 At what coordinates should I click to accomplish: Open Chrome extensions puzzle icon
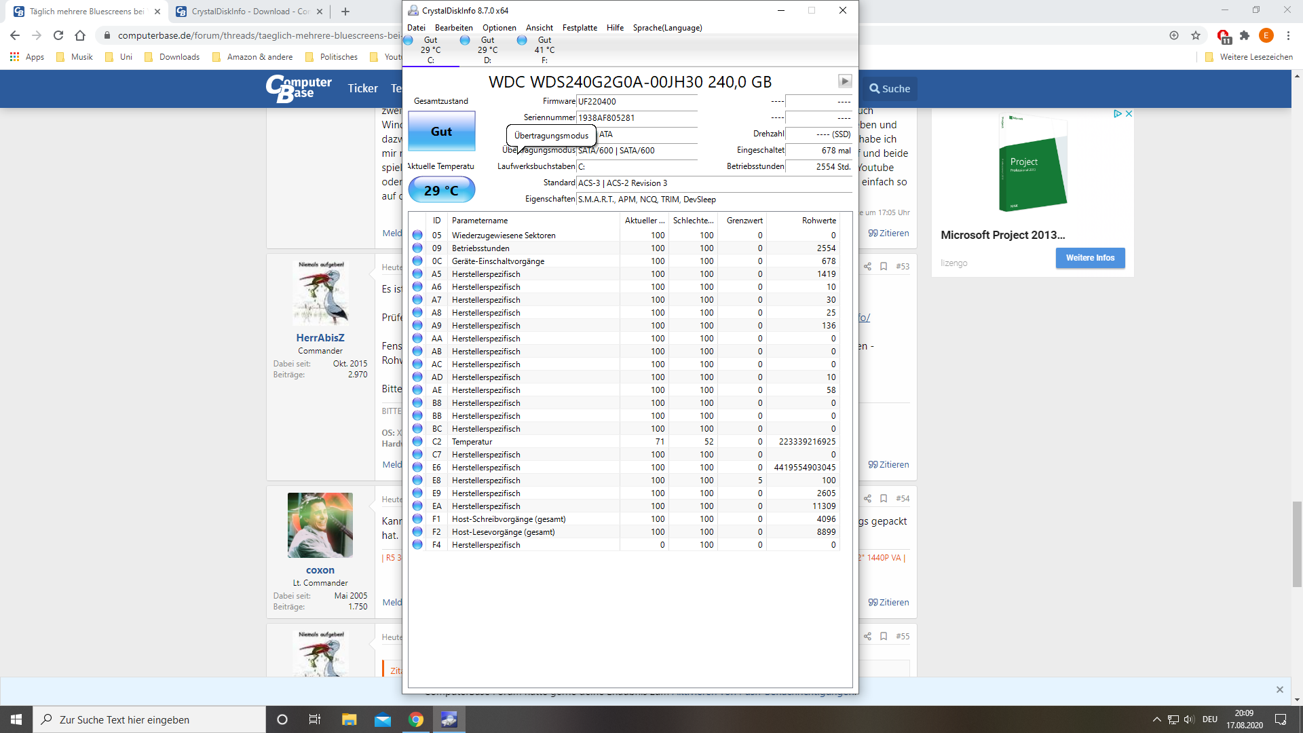click(x=1244, y=35)
